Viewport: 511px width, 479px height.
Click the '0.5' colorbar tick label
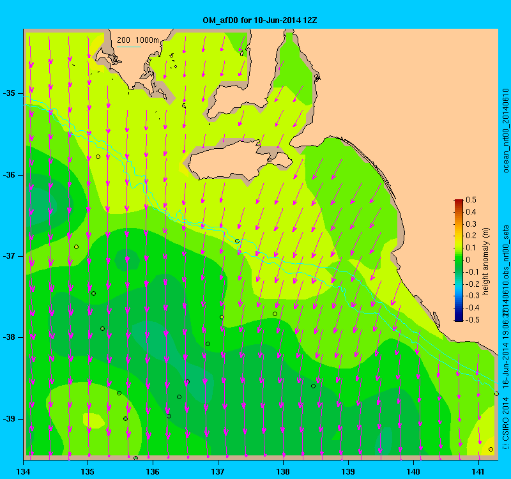471,200
